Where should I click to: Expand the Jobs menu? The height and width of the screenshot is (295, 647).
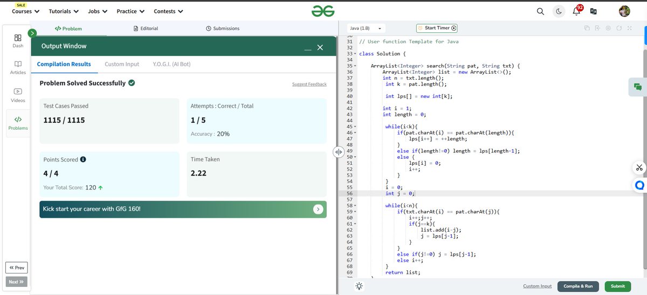click(98, 11)
